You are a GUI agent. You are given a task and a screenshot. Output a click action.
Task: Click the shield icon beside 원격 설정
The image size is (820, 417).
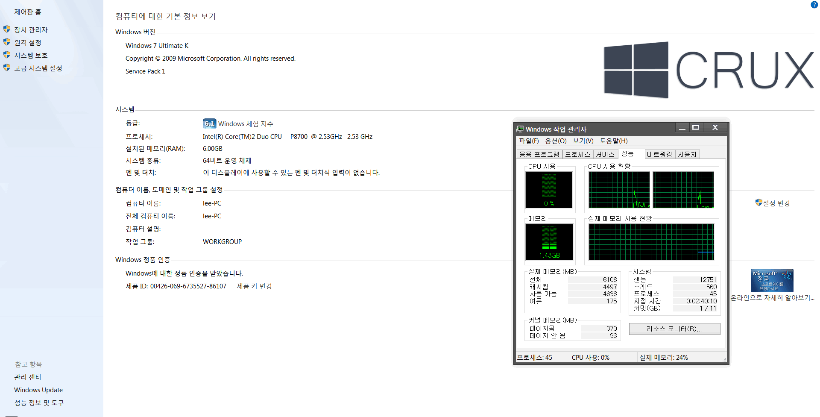coord(7,42)
